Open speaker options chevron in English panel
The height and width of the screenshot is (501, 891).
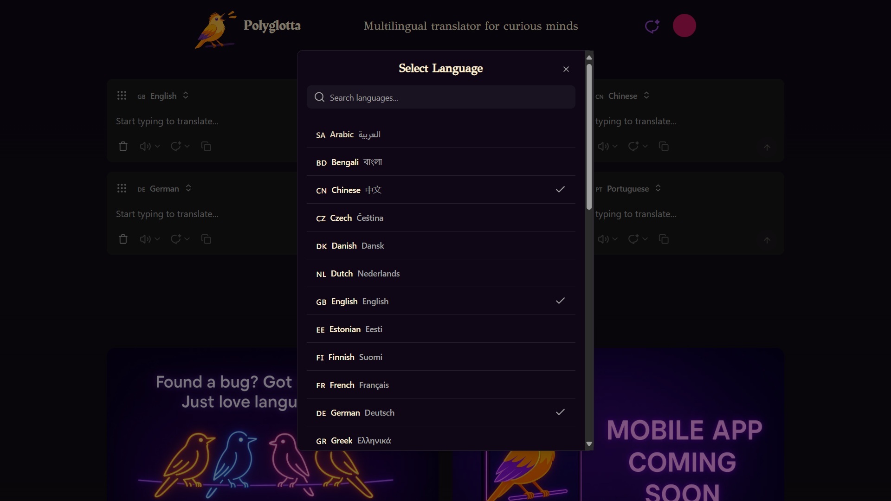coord(157,147)
